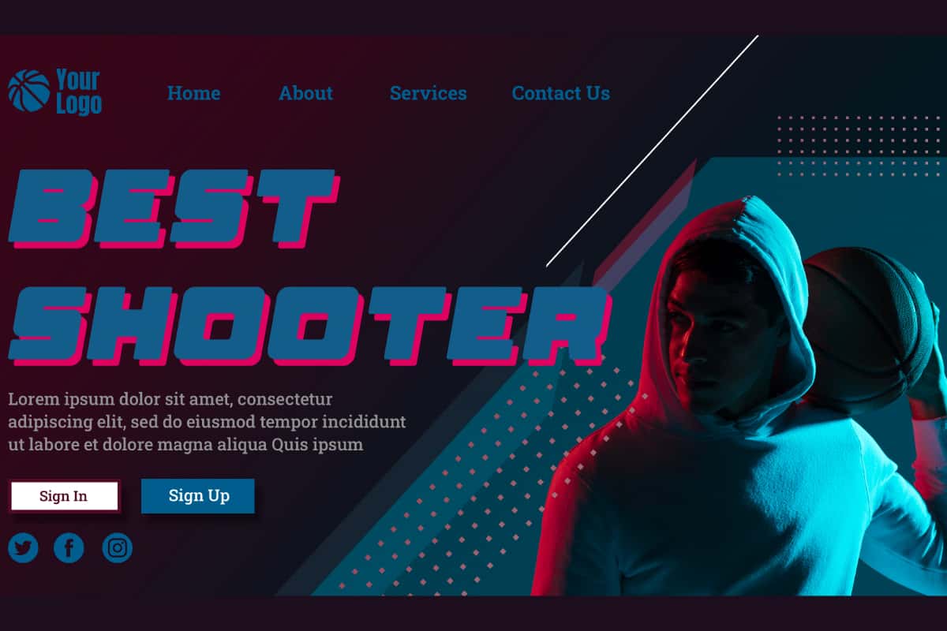Click the "Your Logo" brand text
947x631 pixels.
[78, 91]
